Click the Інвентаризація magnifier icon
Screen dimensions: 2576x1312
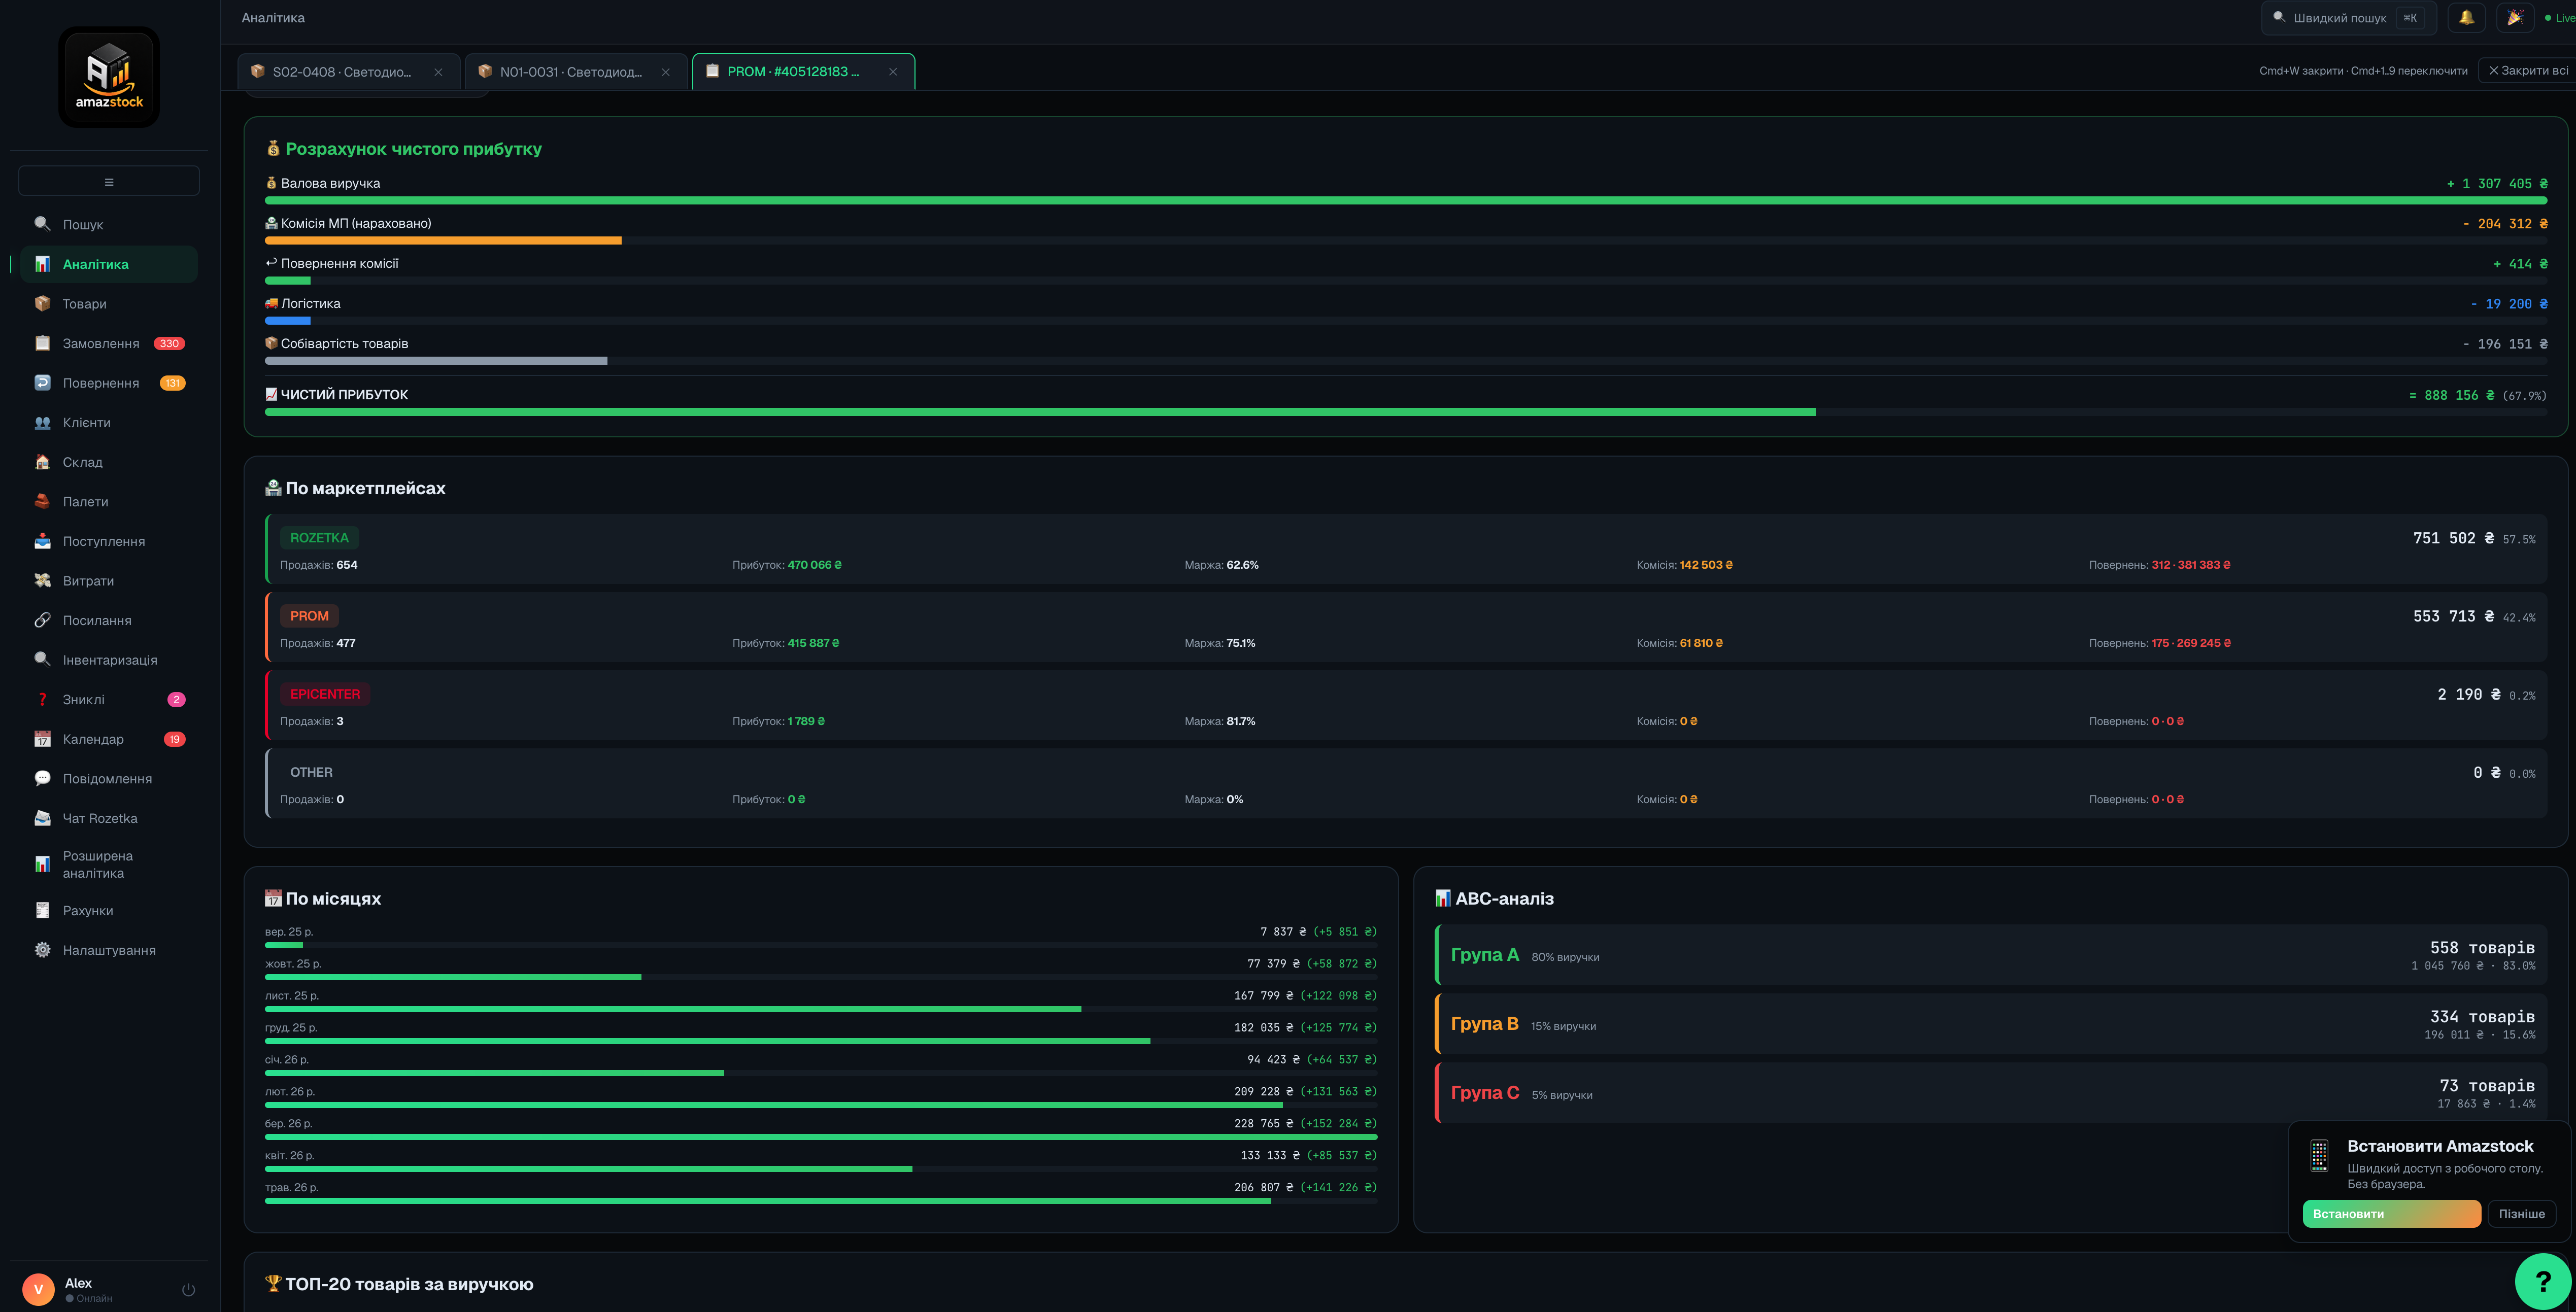click(42, 660)
